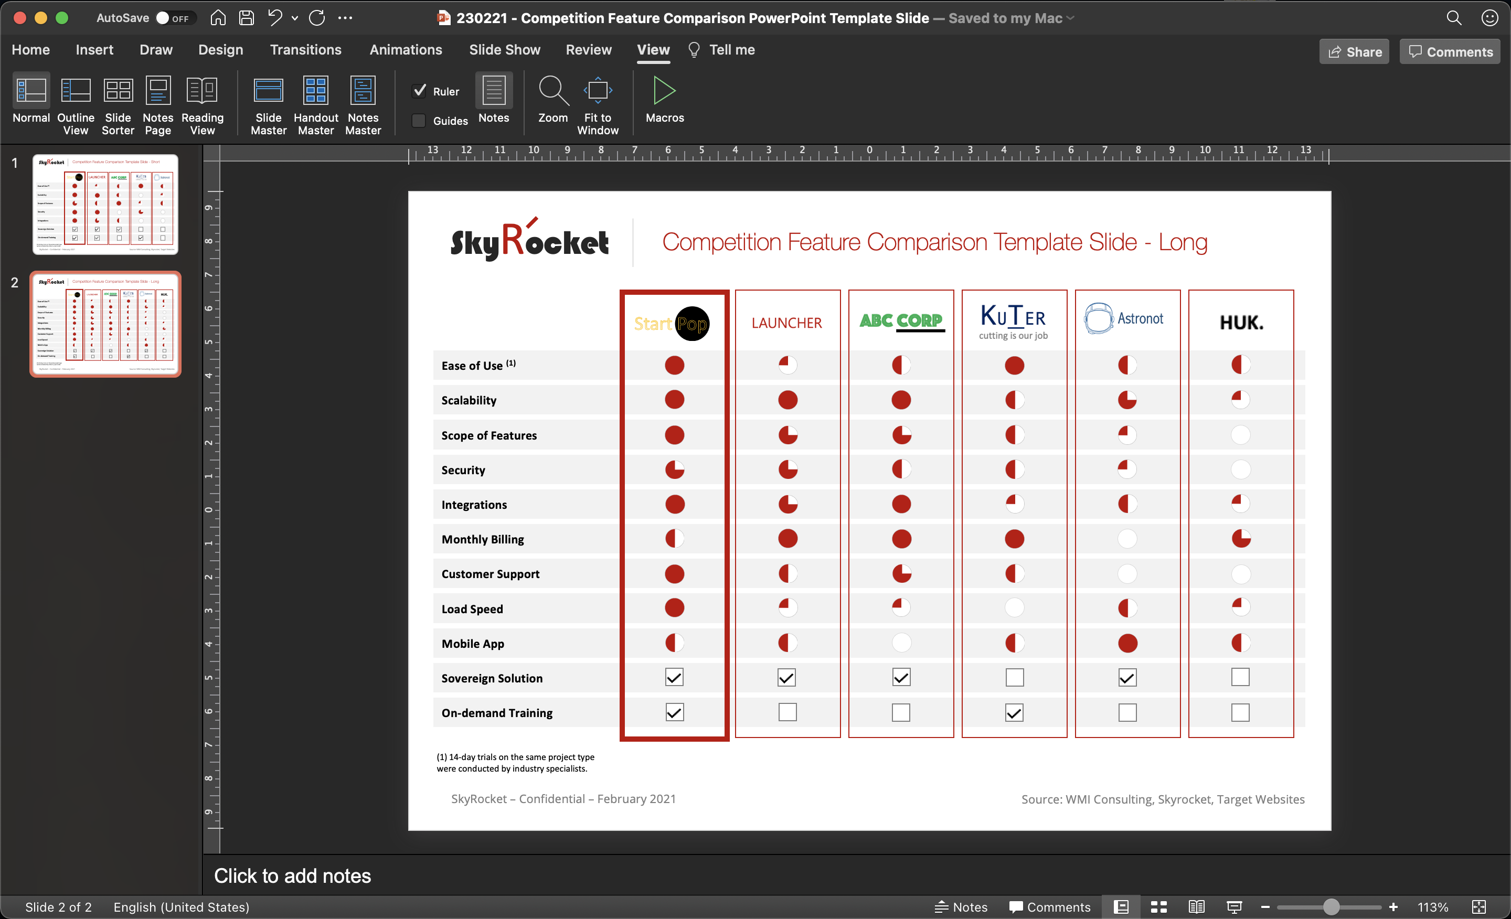The height and width of the screenshot is (919, 1511).
Task: Open search with the magnifier icon
Action: [x=1454, y=18]
